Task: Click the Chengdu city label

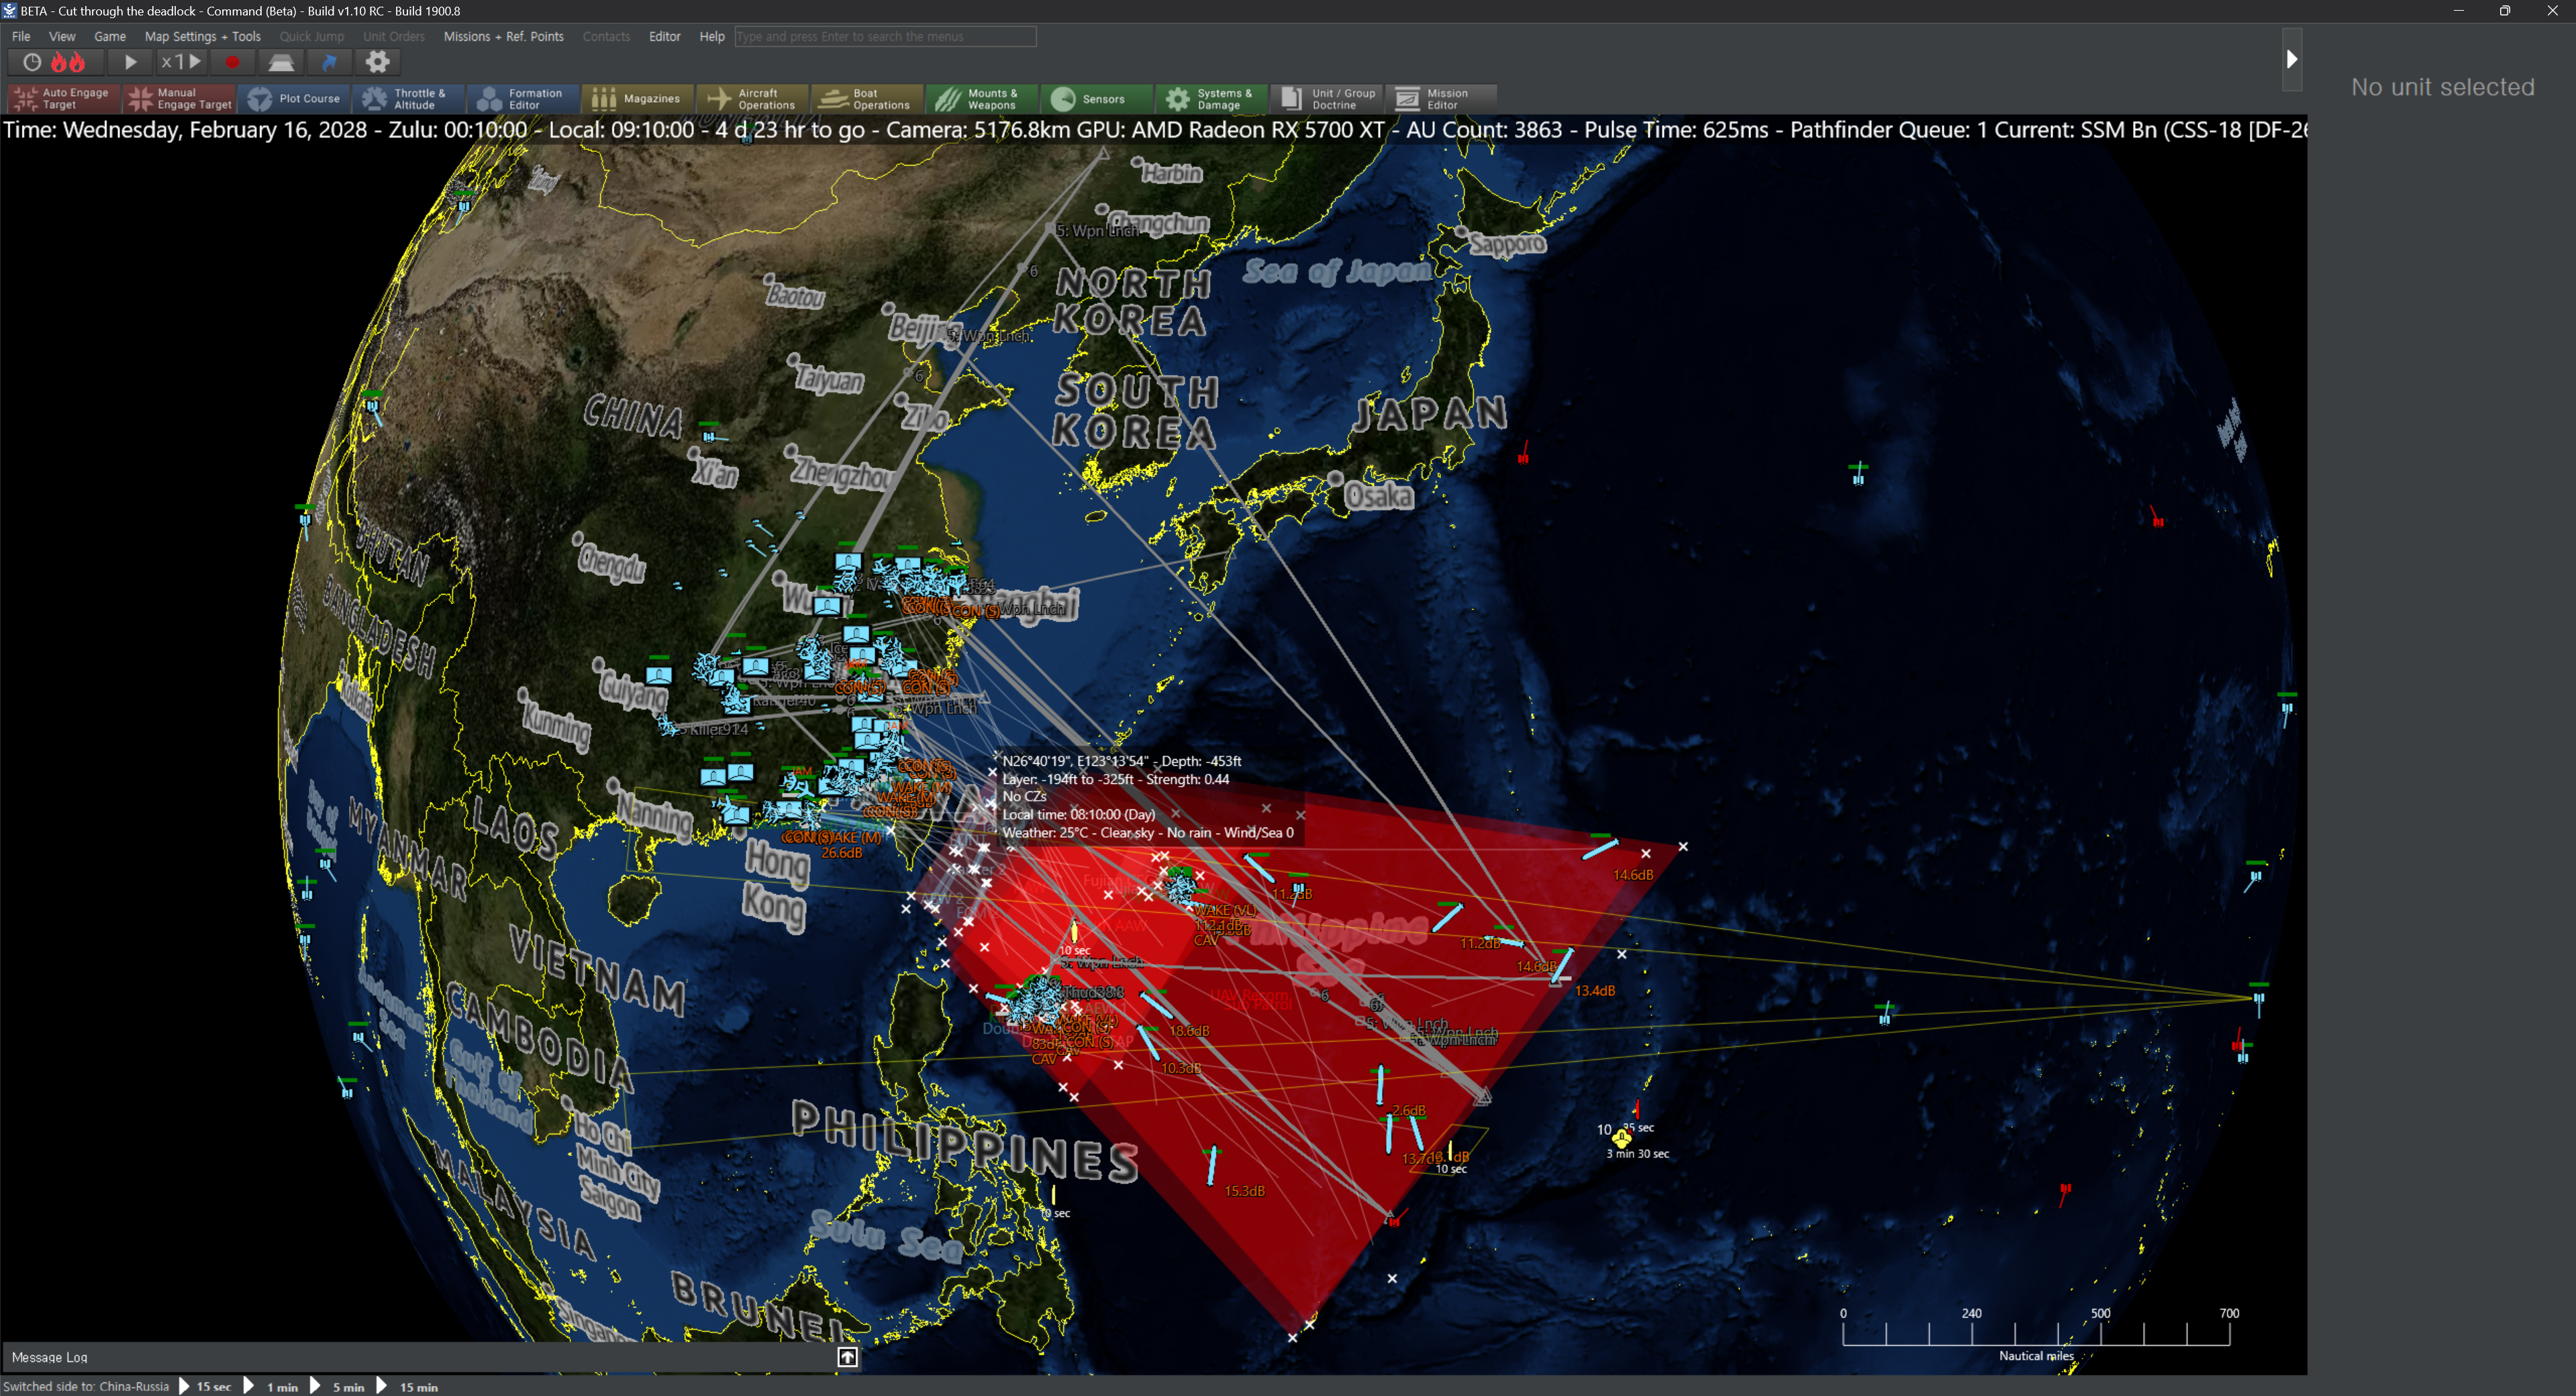Action: 612,564
